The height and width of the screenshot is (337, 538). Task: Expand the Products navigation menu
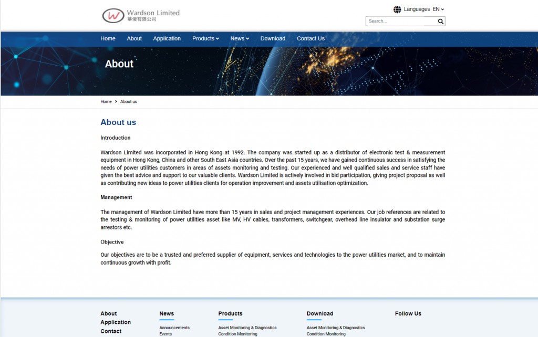click(x=205, y=38)
